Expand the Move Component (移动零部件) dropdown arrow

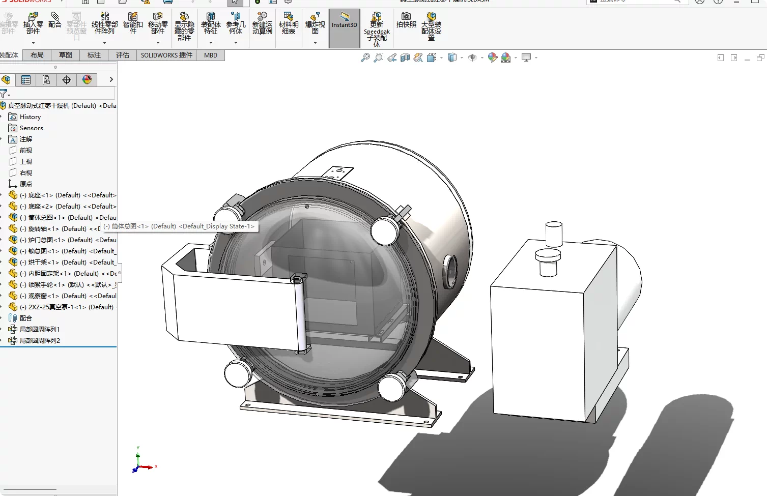coord(158,43)
